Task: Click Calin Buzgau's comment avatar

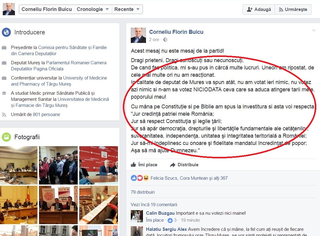Action: [x=137, y=216]
